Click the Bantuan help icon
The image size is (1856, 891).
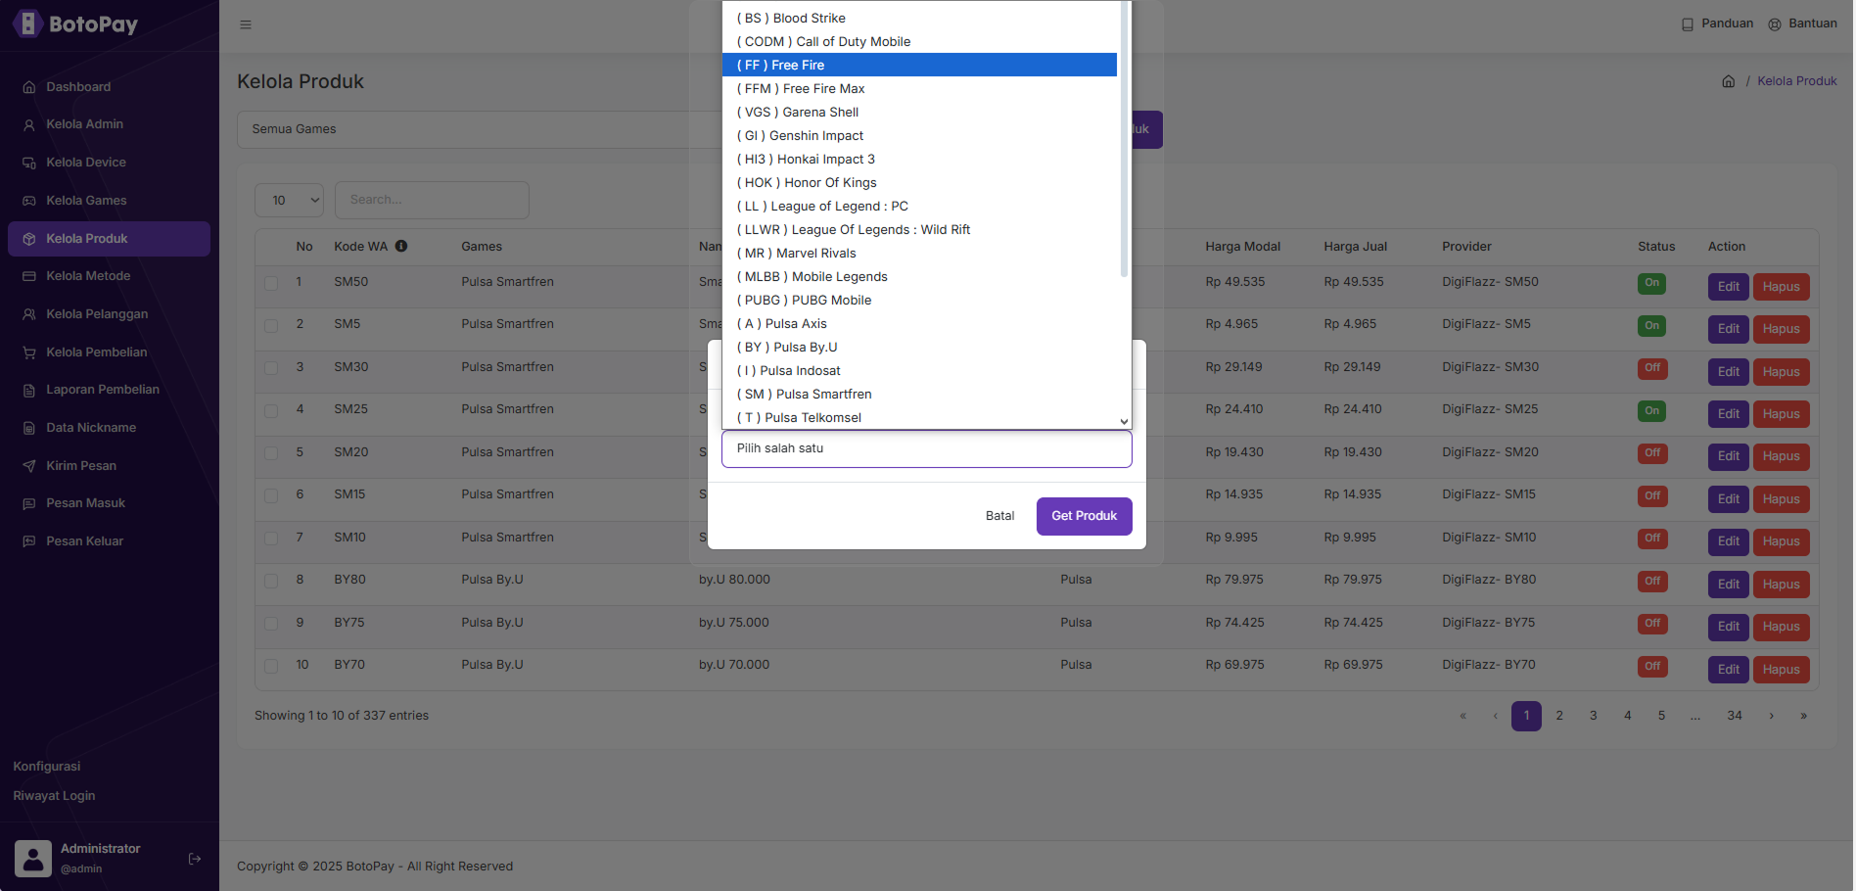pos(1775,24)
